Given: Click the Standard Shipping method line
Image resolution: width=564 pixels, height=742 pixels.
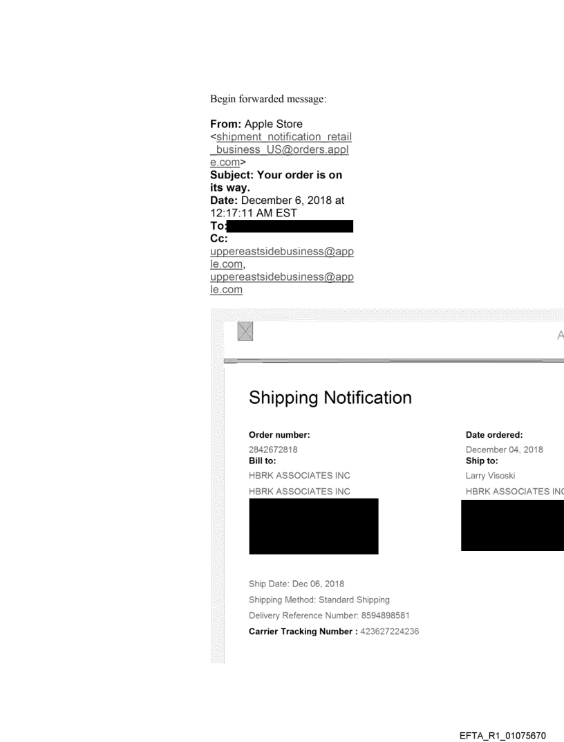Looking at the screenshot, I should (319, 600).
